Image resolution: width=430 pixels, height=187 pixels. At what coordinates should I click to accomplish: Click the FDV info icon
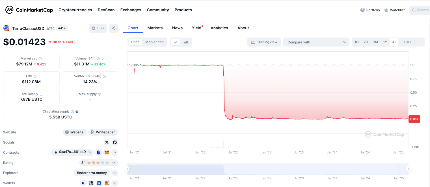click(x=35, y=76)
